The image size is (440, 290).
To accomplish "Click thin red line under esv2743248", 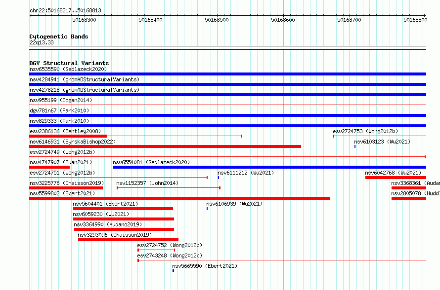I will [282, 260].
